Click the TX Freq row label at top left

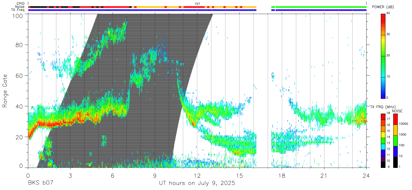18,10
